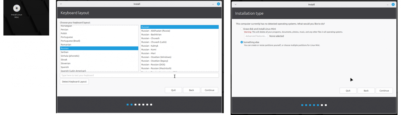This screenshot has width=401, height=115.
Task: Select variant Russian - Ossetian (legacy)
Action: [180, 61]
